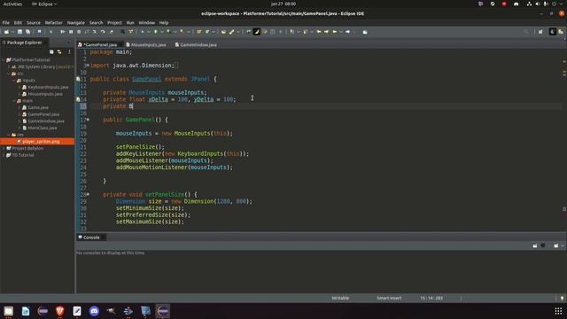
Task: Click the Discord icon in the dock
Action: click(x=94, y=311)
